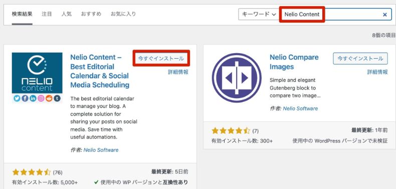Open the 検索結果 tab
This screenshot has height=189, width=396.
(22, 14)
